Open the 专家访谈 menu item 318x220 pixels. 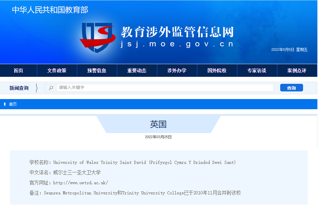click(x=257, y=70)
